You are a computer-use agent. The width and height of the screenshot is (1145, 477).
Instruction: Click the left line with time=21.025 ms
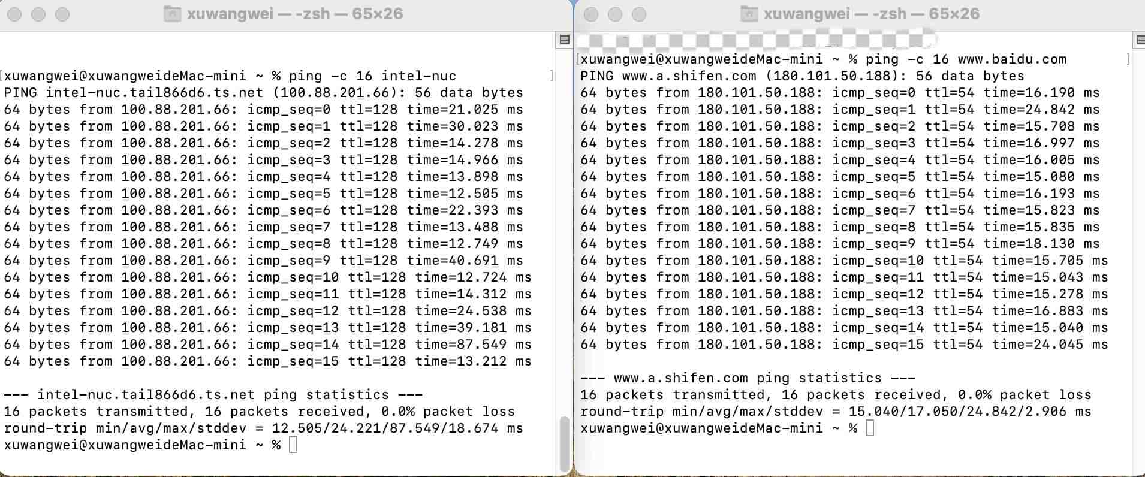coord(264,110)
